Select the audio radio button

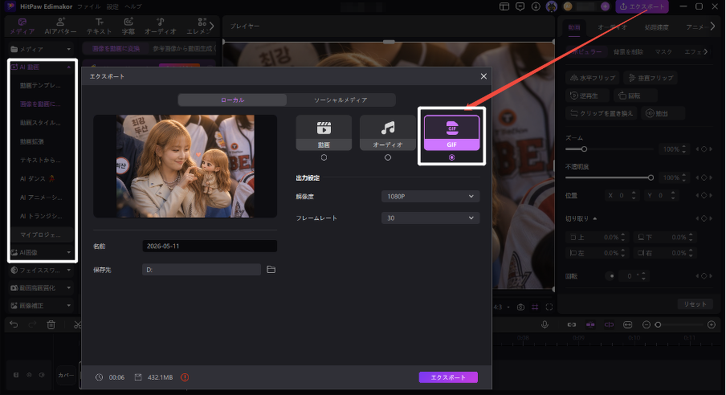click(388, 157)
